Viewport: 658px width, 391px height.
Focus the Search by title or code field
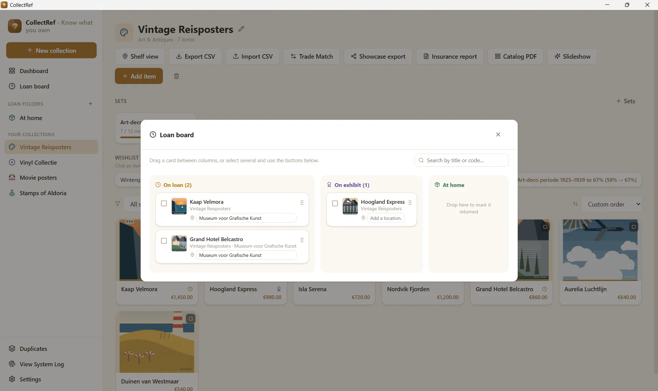tap(462, 160)
